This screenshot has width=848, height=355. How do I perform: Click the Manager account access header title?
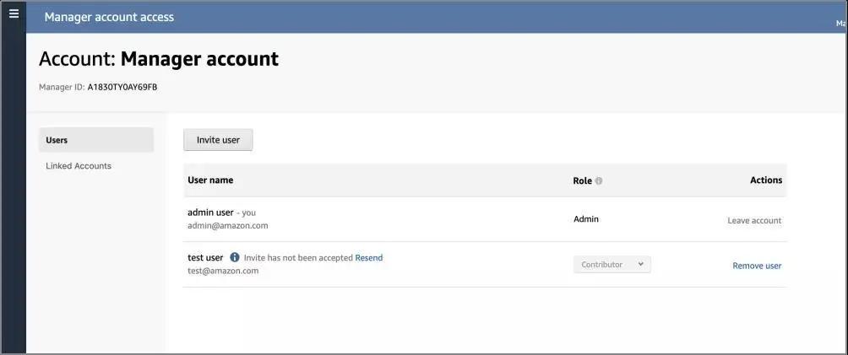109,17
